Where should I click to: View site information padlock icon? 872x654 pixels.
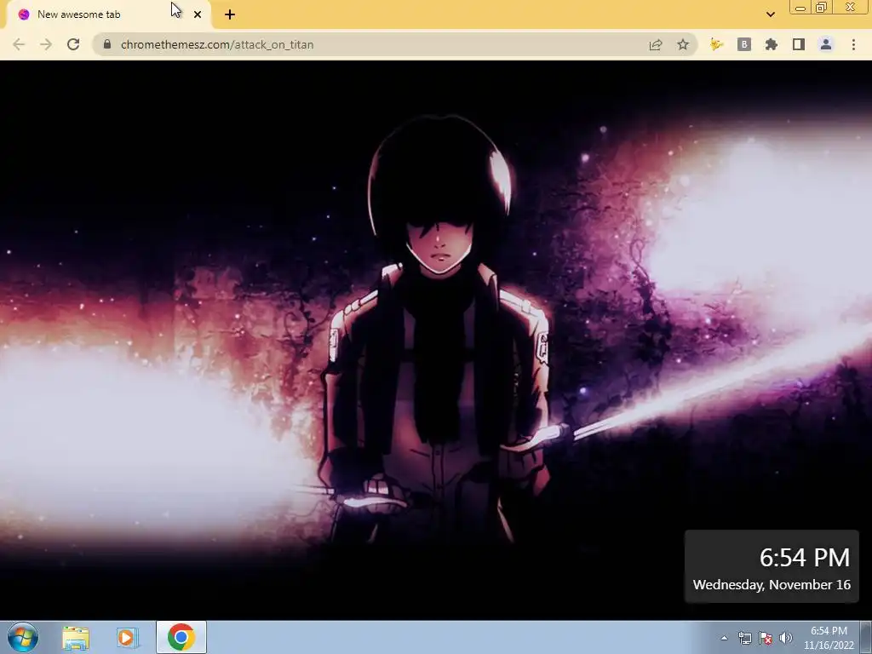107,44
